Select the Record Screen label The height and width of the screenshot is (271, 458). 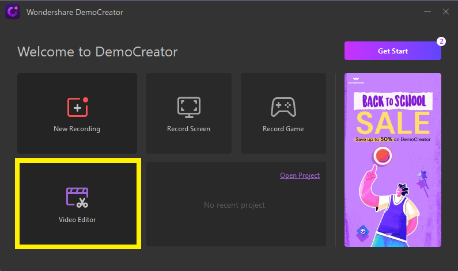point(189,129)
